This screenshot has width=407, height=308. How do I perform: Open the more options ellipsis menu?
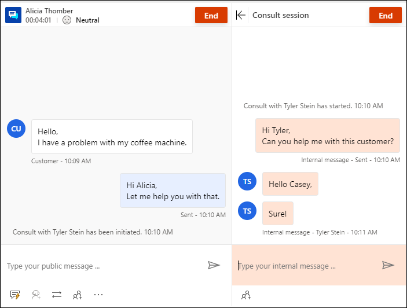pyautogui.click(x=98, y=295)
